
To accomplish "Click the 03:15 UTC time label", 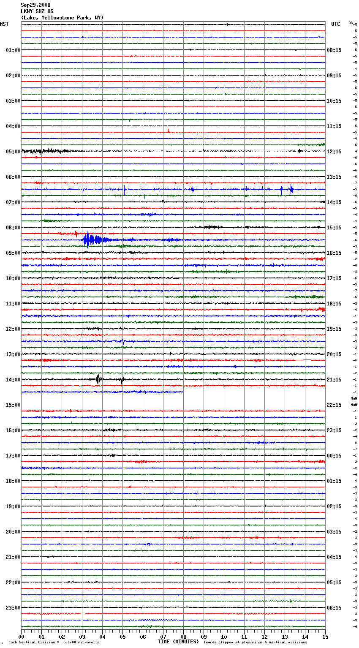I will click(334, 532).
